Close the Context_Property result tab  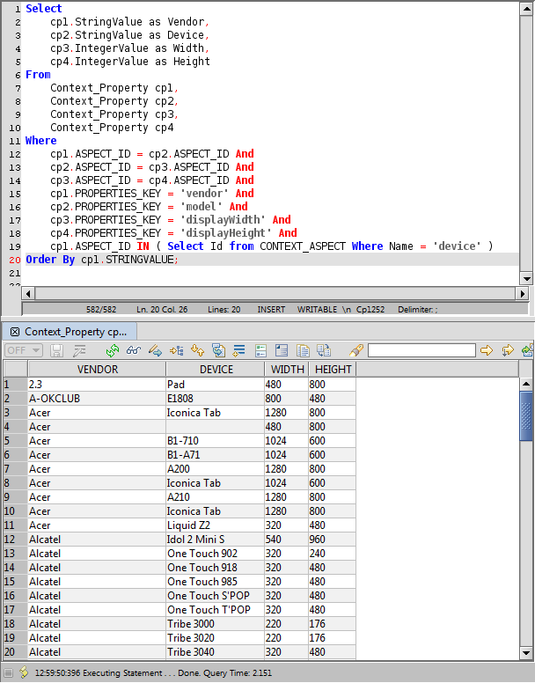click(x=14, y=332)
